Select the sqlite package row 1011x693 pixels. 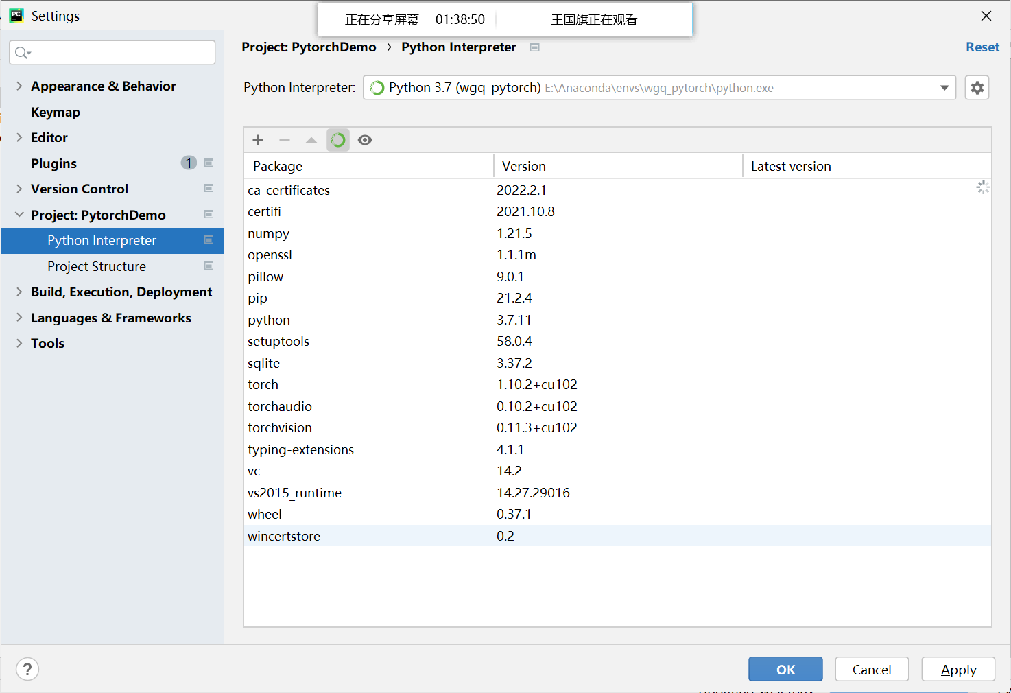pos(617,363)
